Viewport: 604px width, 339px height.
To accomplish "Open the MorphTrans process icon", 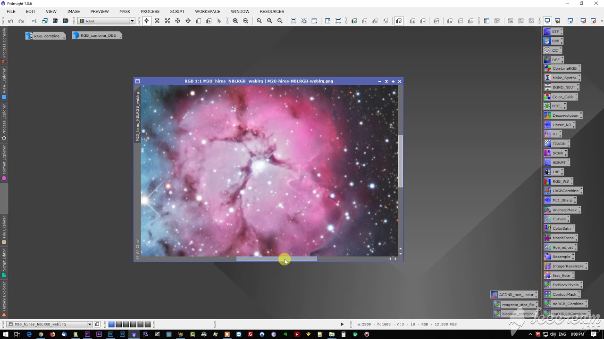I will [561, 238].
